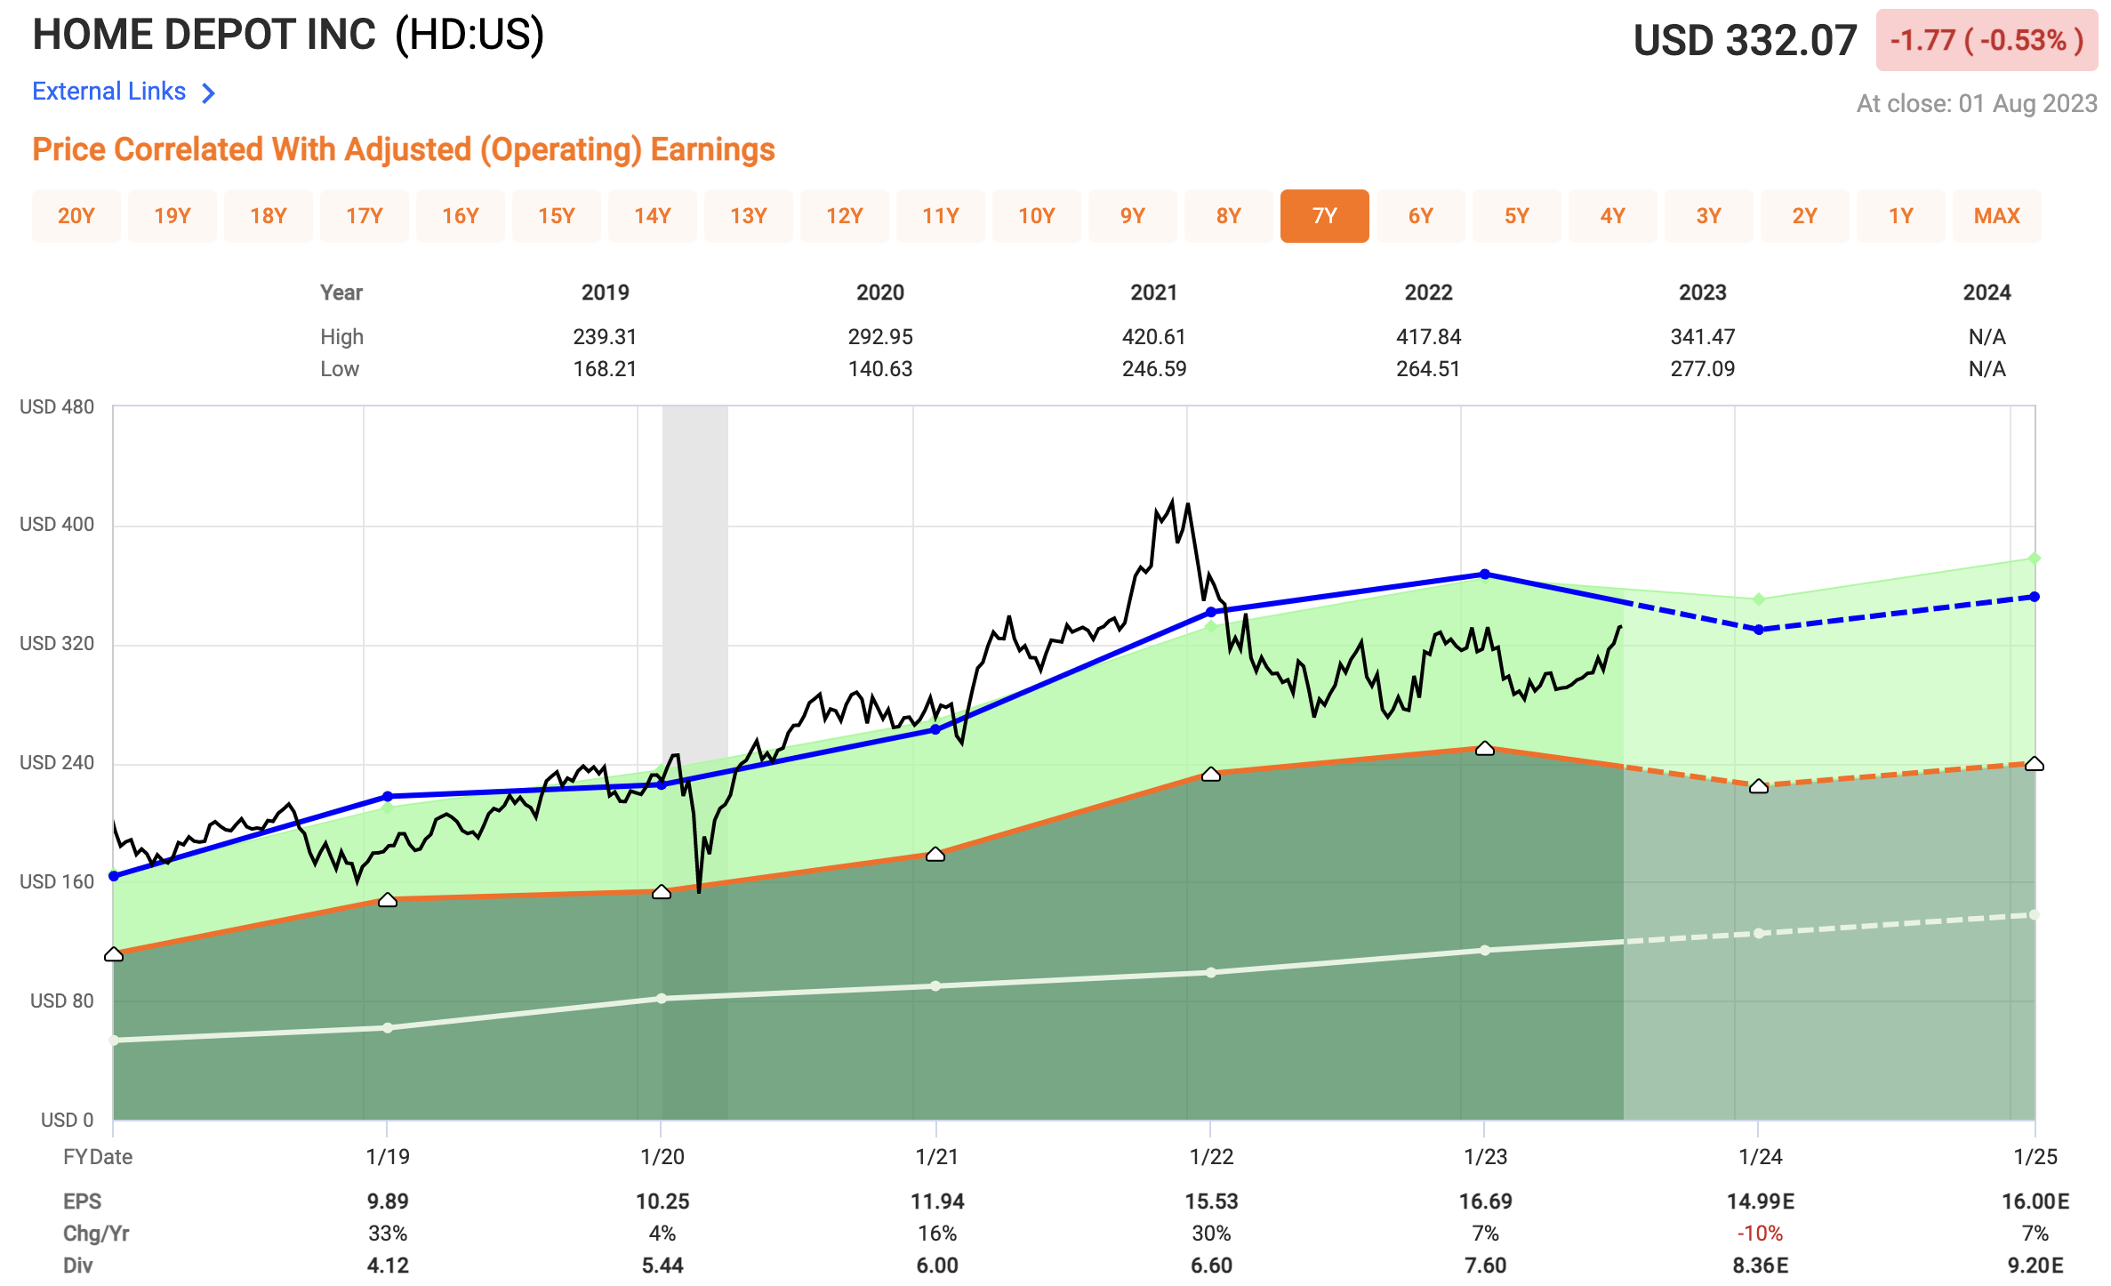This screenshot has height=1286, width=2111.
Task: Click the orange earnings triangle at 1/22
Action: click(x=1211, y=775)
